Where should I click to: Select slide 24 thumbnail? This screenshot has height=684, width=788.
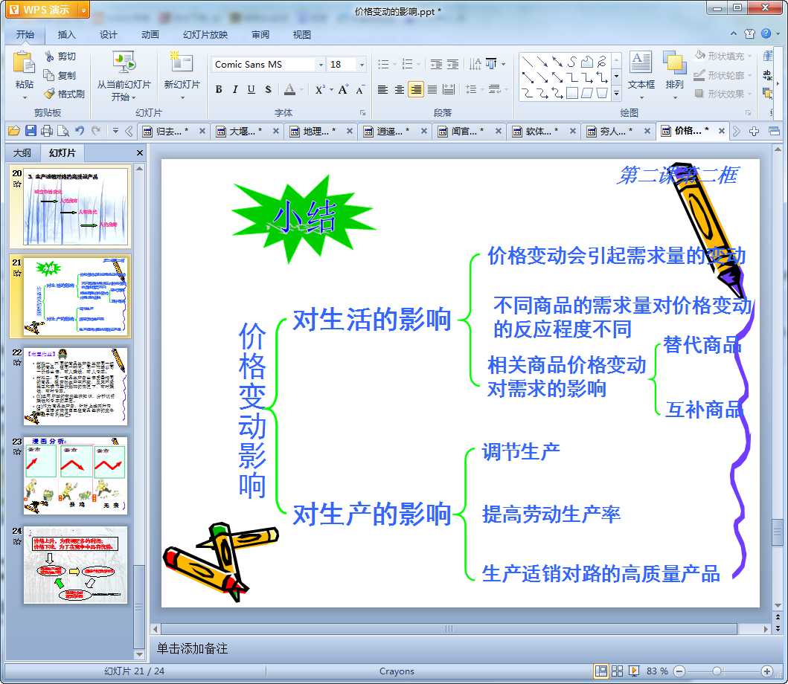tap(75, 565)
